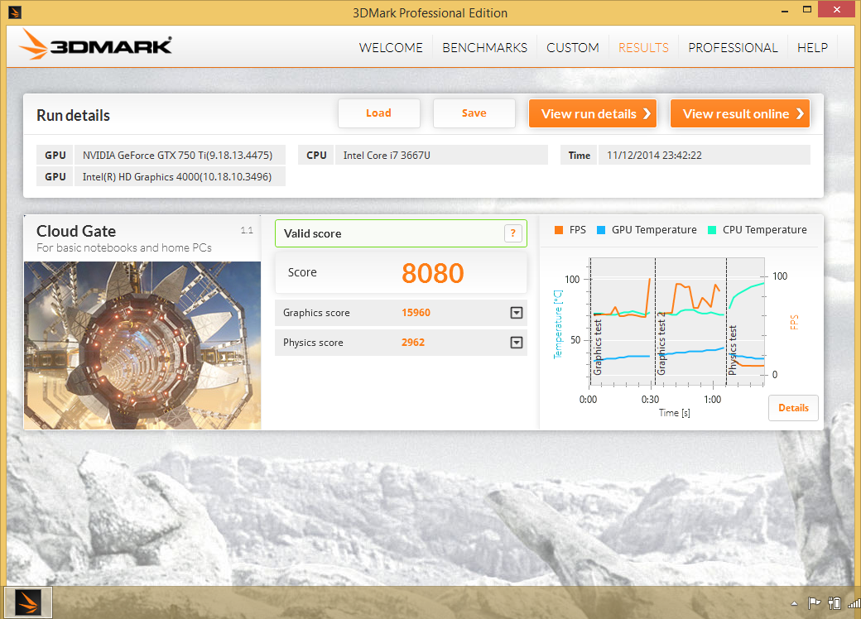Click the network signal tray icon
The image size is (861, 619).
click(x=854, y=603)
